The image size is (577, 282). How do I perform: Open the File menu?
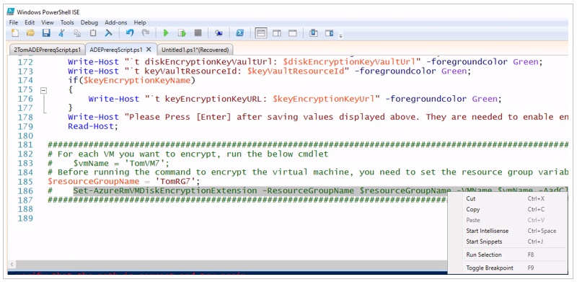[13, 22]
